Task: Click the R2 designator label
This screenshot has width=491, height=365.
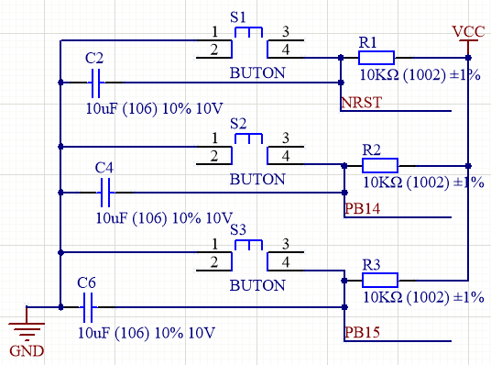Action: tap(371, 149)
